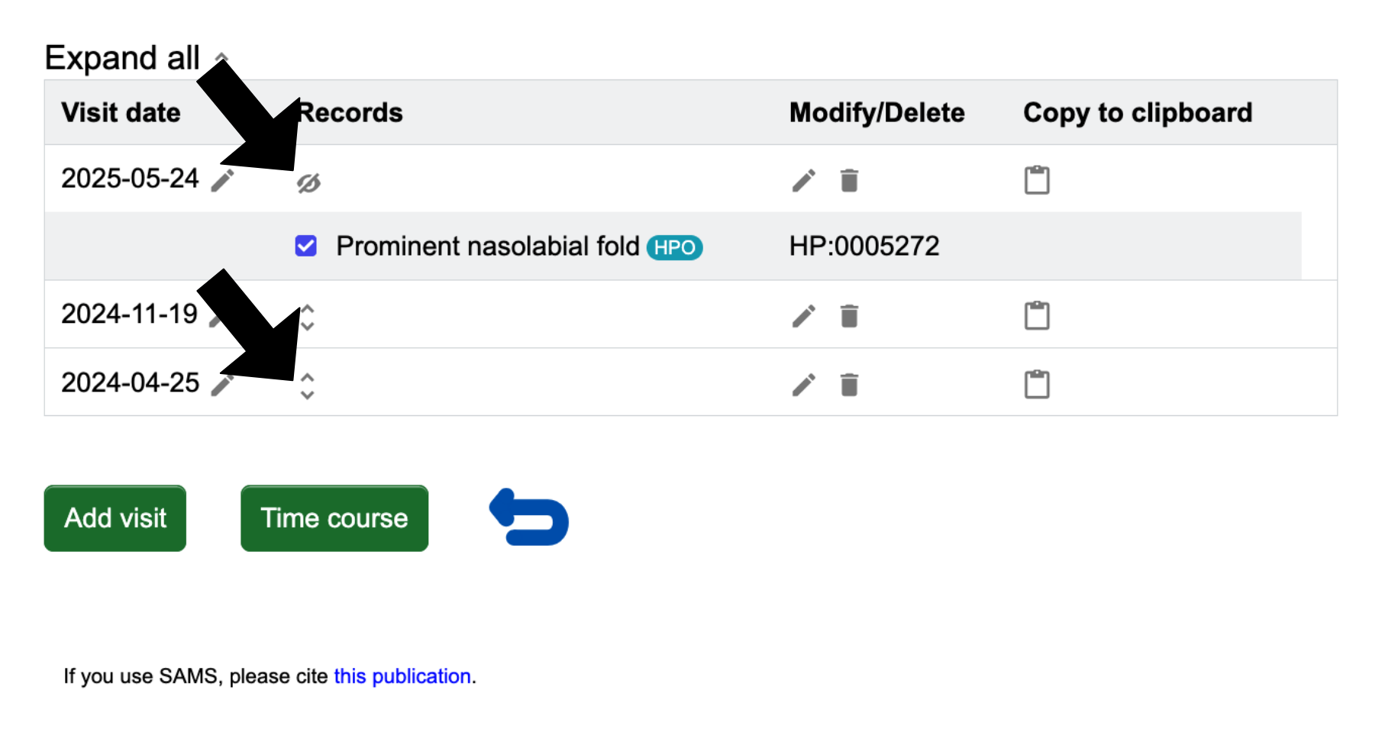
Task: Modify the 2025-05-24 visit record
Action: (803, 181)
